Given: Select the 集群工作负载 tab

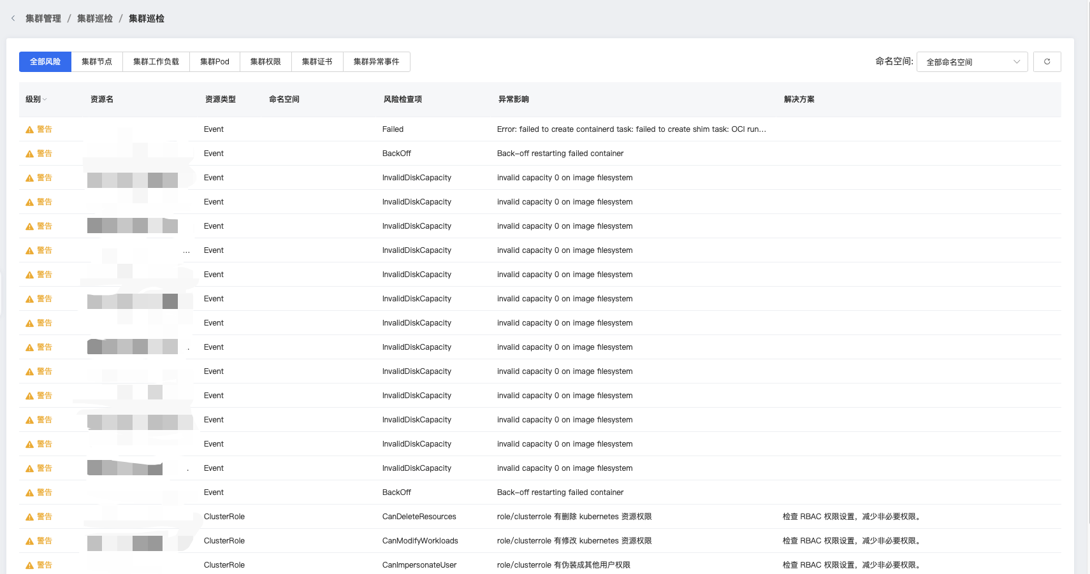Looking at the screenshot, I should pos(156,62).
